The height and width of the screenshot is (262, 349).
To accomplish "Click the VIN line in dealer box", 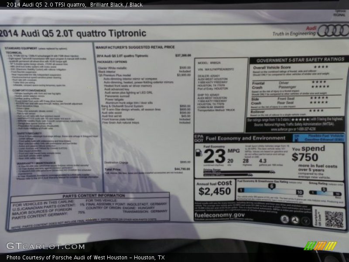I will point(216,69).
